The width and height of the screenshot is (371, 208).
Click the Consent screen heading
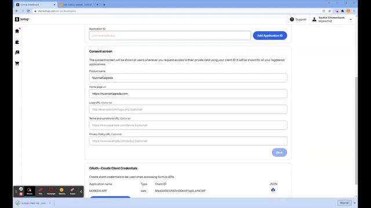(x=101, y=51)
